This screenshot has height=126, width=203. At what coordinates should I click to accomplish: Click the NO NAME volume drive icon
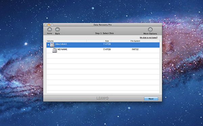pyautogui.click(x=54, y=50)
